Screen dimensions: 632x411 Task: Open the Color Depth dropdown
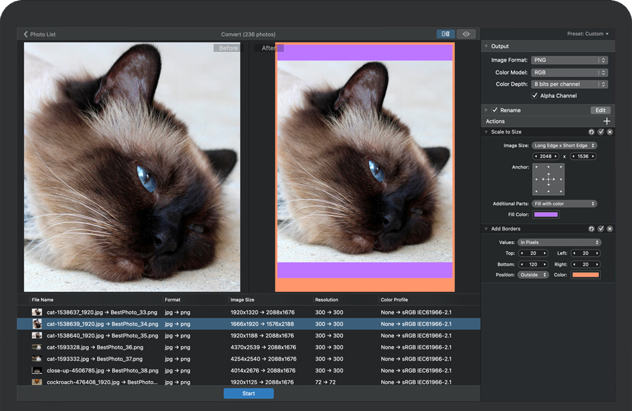click(x=569, y=84)
